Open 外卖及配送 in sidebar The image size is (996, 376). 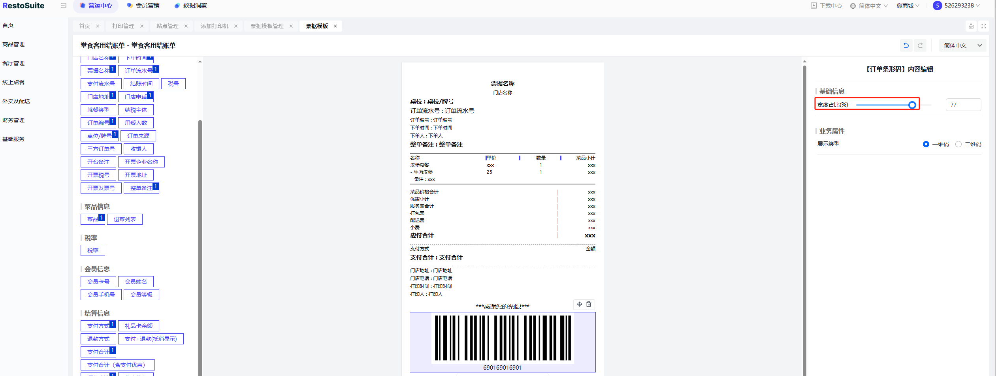16,101
